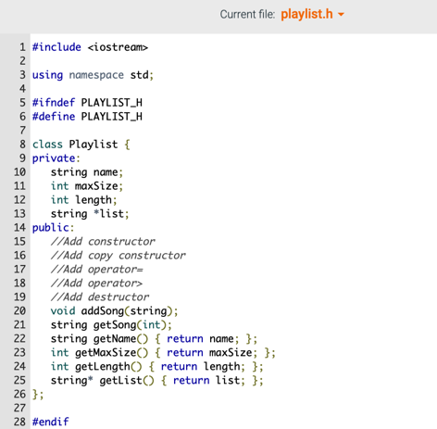Click the '//Add operator>' comment
Screen dimensions: 437x429
(96, 284)
